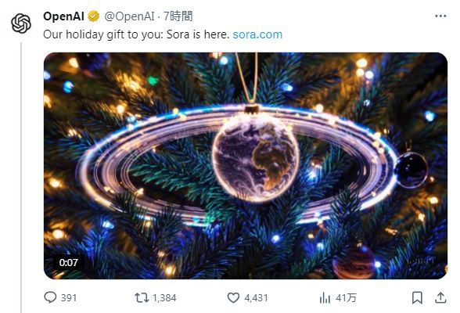
Task: Open the OpenAI profile avatar logo
Action: 21,23
